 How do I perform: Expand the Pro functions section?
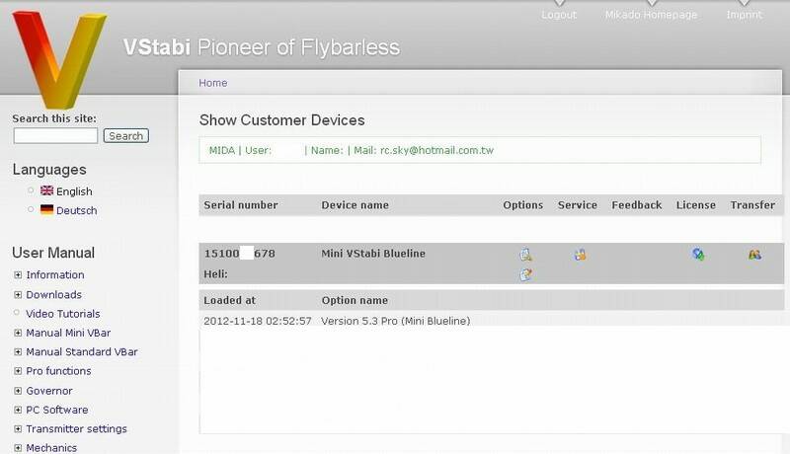click(x=18, y=371)
